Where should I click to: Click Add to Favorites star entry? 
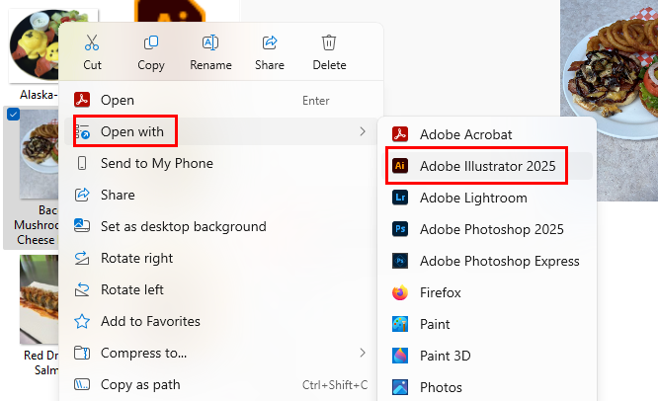[220, 321]
